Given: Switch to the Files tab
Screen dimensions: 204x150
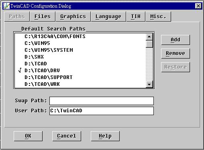Looking at the screenshot, I should tap(43, 16).
